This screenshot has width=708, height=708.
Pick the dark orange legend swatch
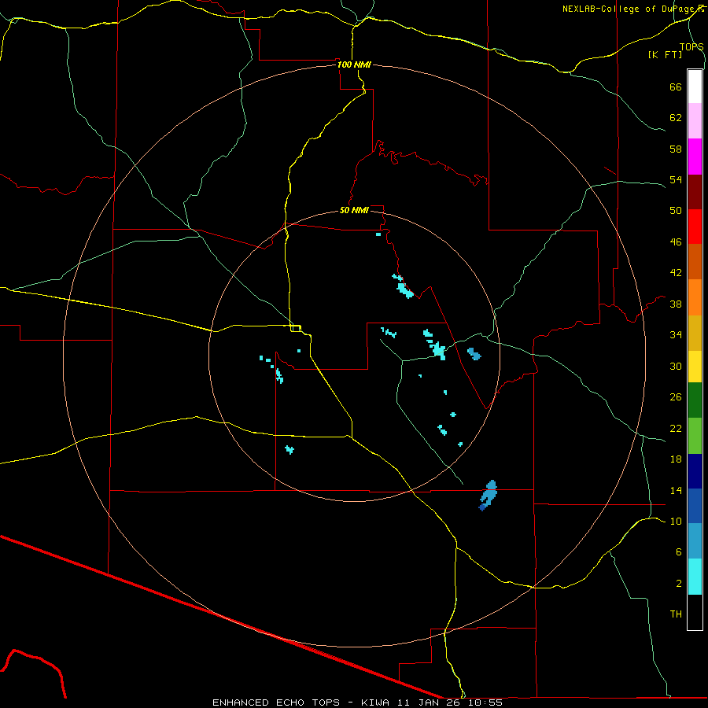[695, 262]
